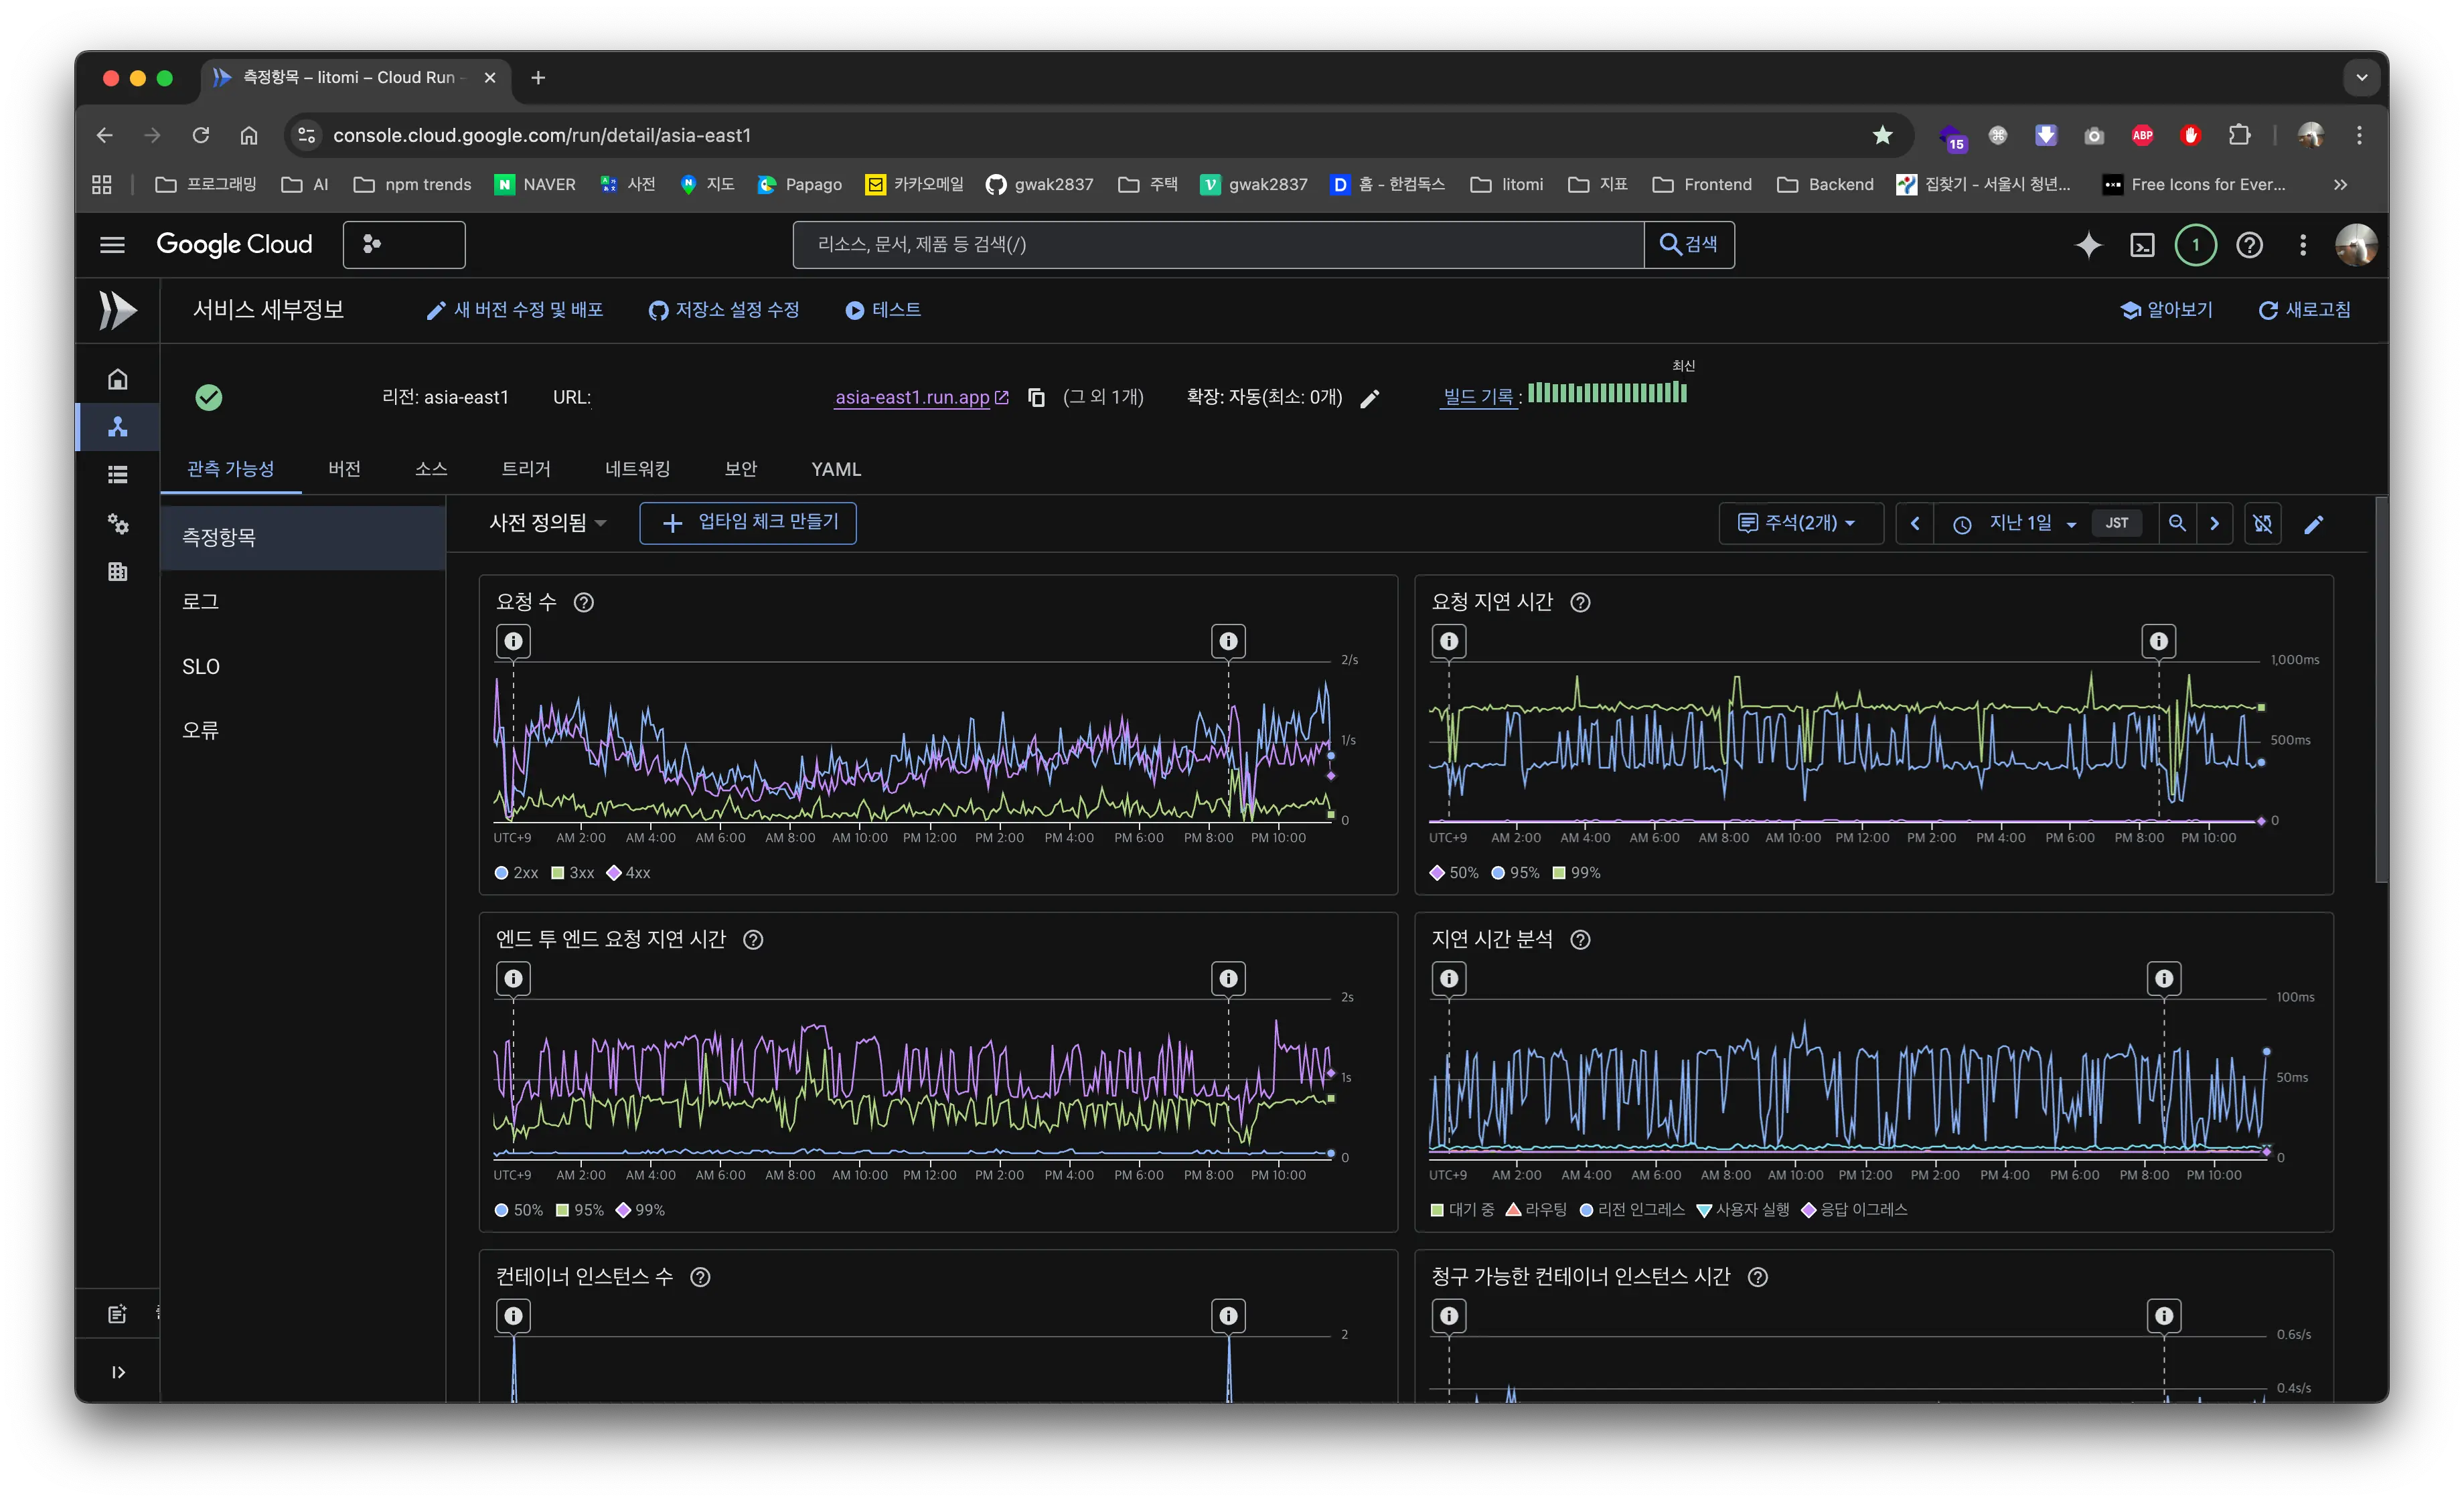Viewport: 2464px width, 1502px height.
Task: Switch to the YAML tab
Action: (x=835, y=469)
